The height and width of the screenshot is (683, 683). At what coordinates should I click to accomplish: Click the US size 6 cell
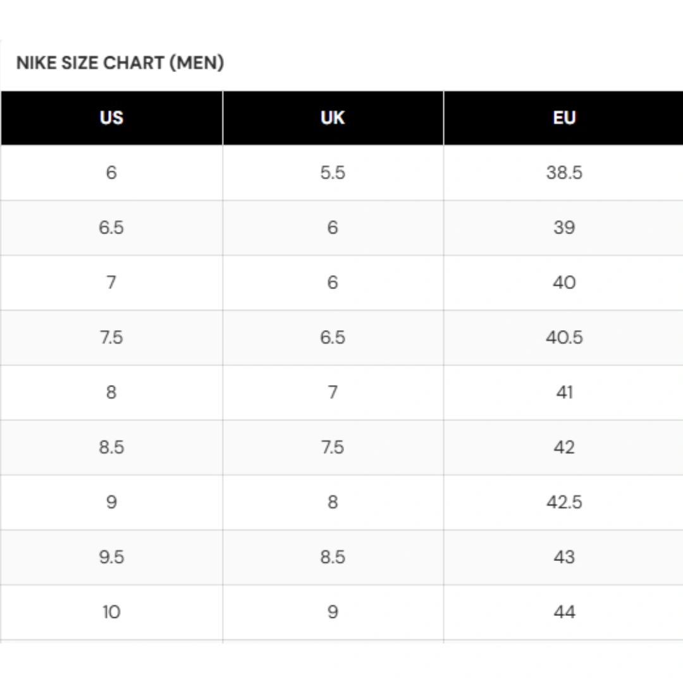click(x=111, y=173)
